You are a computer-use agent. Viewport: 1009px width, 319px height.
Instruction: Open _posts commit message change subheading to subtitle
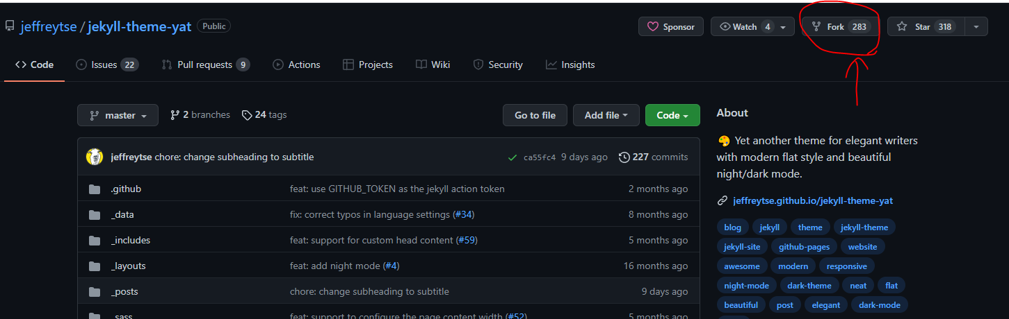pyautogui.click(x=369, y=291)
